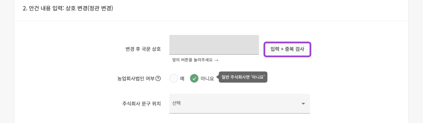Image resolution: width=423 pixels, height=123 pixels.
Task: Click the 일반 주식회사면 '아니요' tooltip
Action: click(243, 77)
